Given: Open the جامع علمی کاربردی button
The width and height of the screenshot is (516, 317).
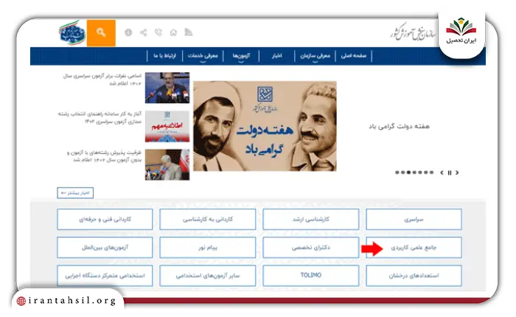Looking at the screenshot, I should 414,248.
